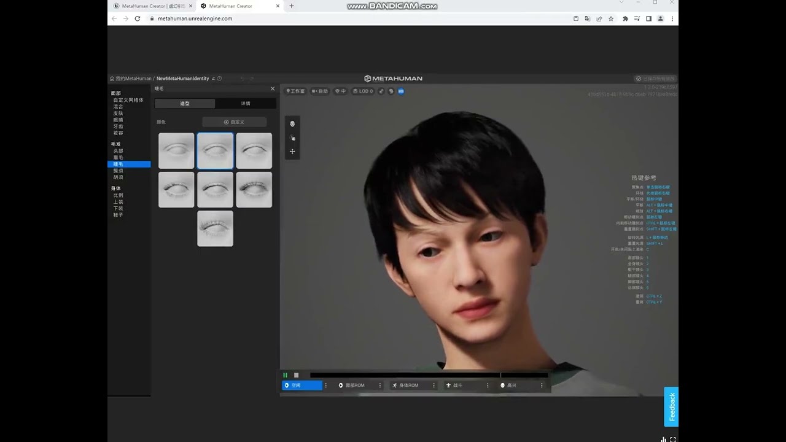This screenshot has width=786, height=442.
Task: Open the Feedback side tab
Action: pyautogui.click(x=671, y=406)
